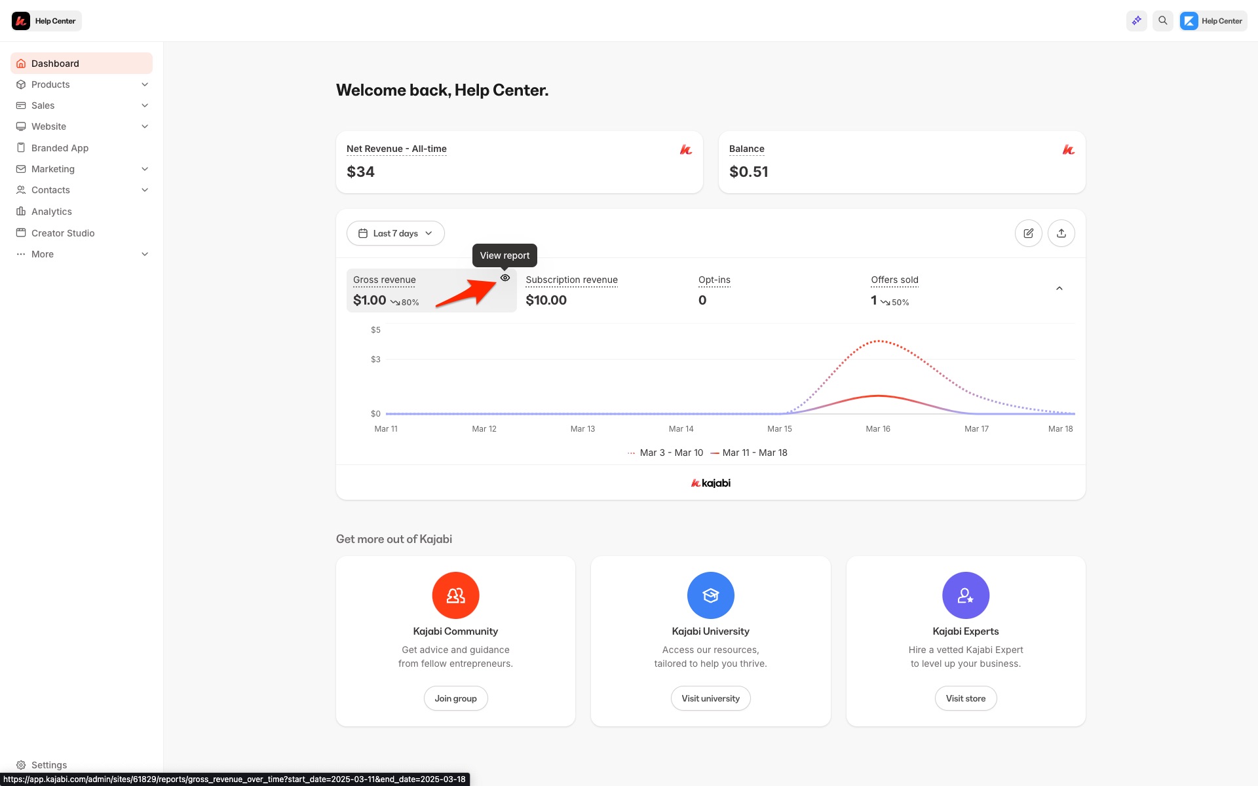This screenshot has width=1258, height=786.
Task: Toggle the Mar 3 - Mar 10 legend series
Action: 665,453
